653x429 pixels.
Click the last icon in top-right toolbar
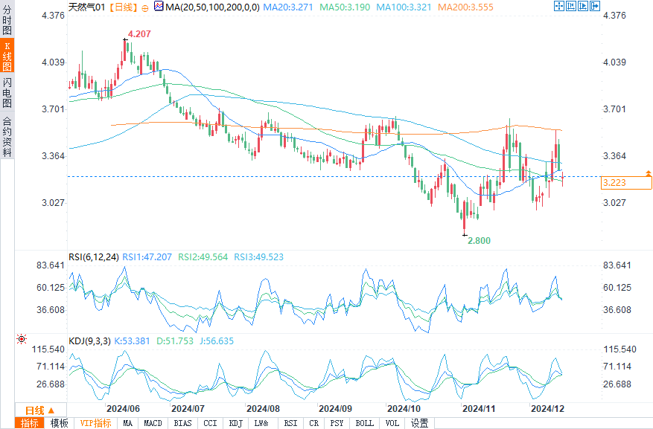[594, 7]
